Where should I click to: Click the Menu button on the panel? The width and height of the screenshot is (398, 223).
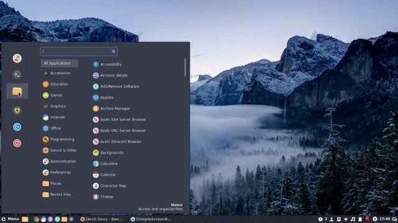pos(10,219)
